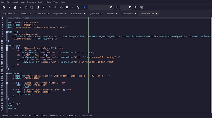Image resolution: width=212 pixels, height=118 pixels.
Task: Open the Edit menu
Action: pyautogui.click(x=8, y=2)
